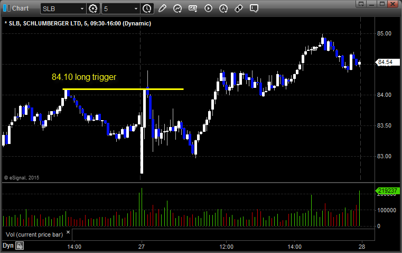This screenshot has height=253, width=402.
Task: Click the 83.00 price axis label
Action: coord(384,156)
